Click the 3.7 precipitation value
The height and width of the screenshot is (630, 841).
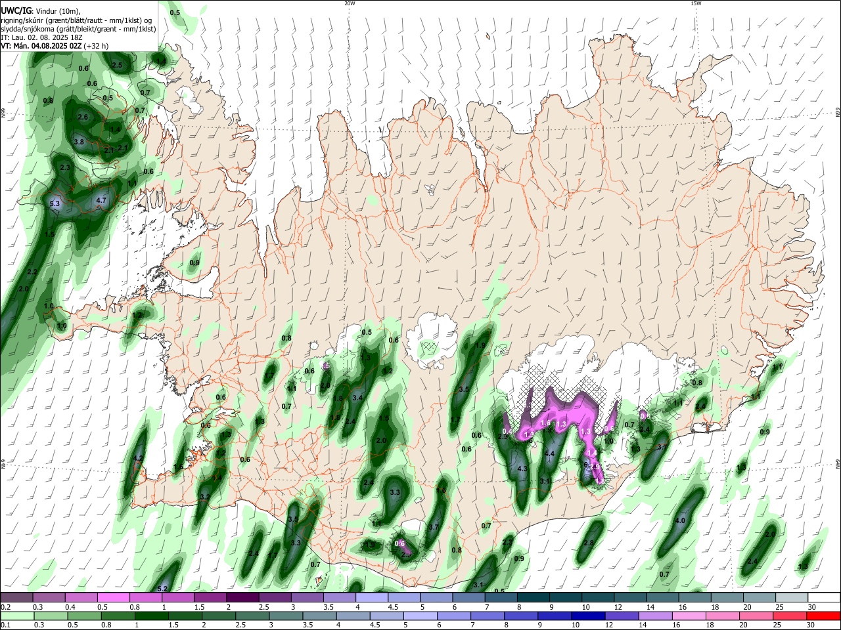tap(434, 527)
